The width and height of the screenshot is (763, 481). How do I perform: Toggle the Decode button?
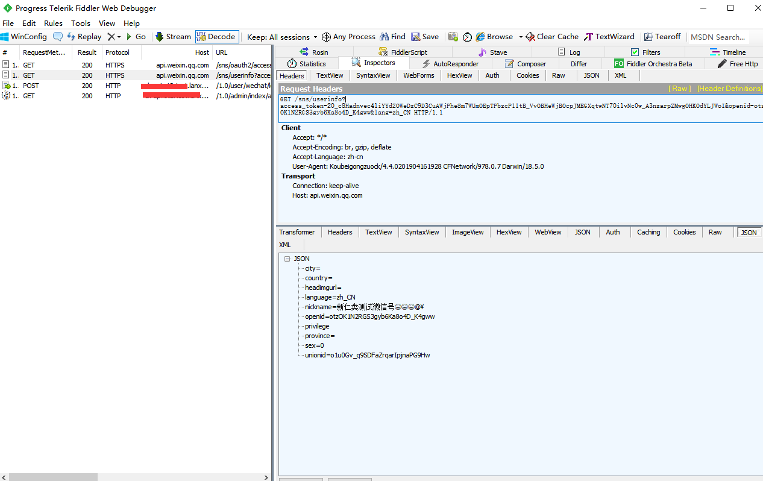point(217,37)
